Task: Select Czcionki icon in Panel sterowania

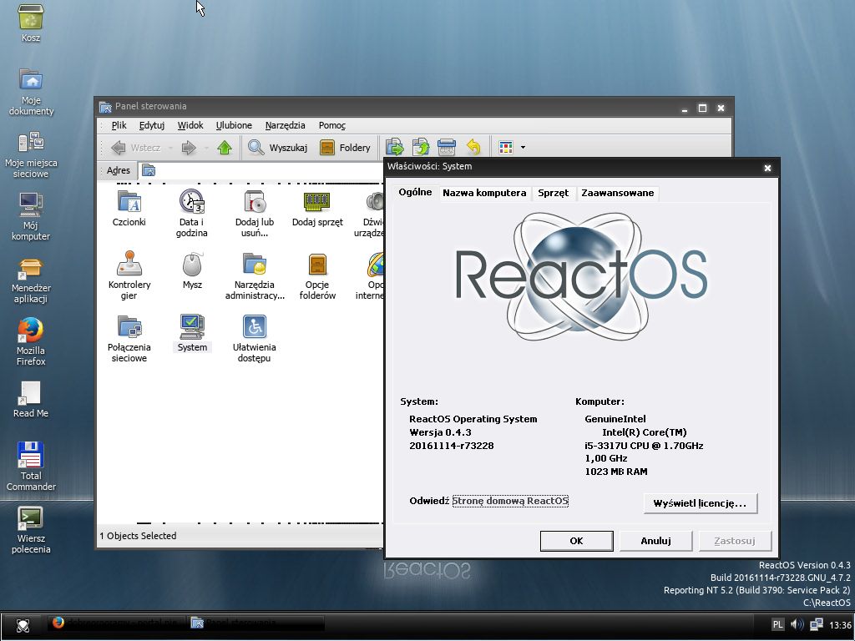Action: 129,208
